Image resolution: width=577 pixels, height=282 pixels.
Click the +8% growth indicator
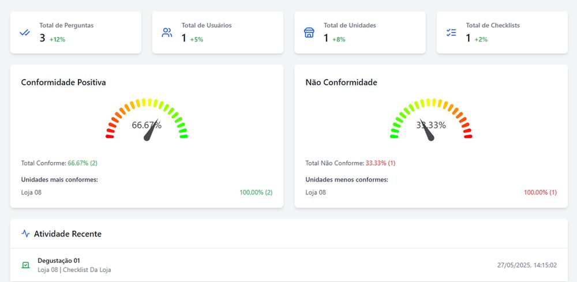pyautogui.click(x=339, y=39)
